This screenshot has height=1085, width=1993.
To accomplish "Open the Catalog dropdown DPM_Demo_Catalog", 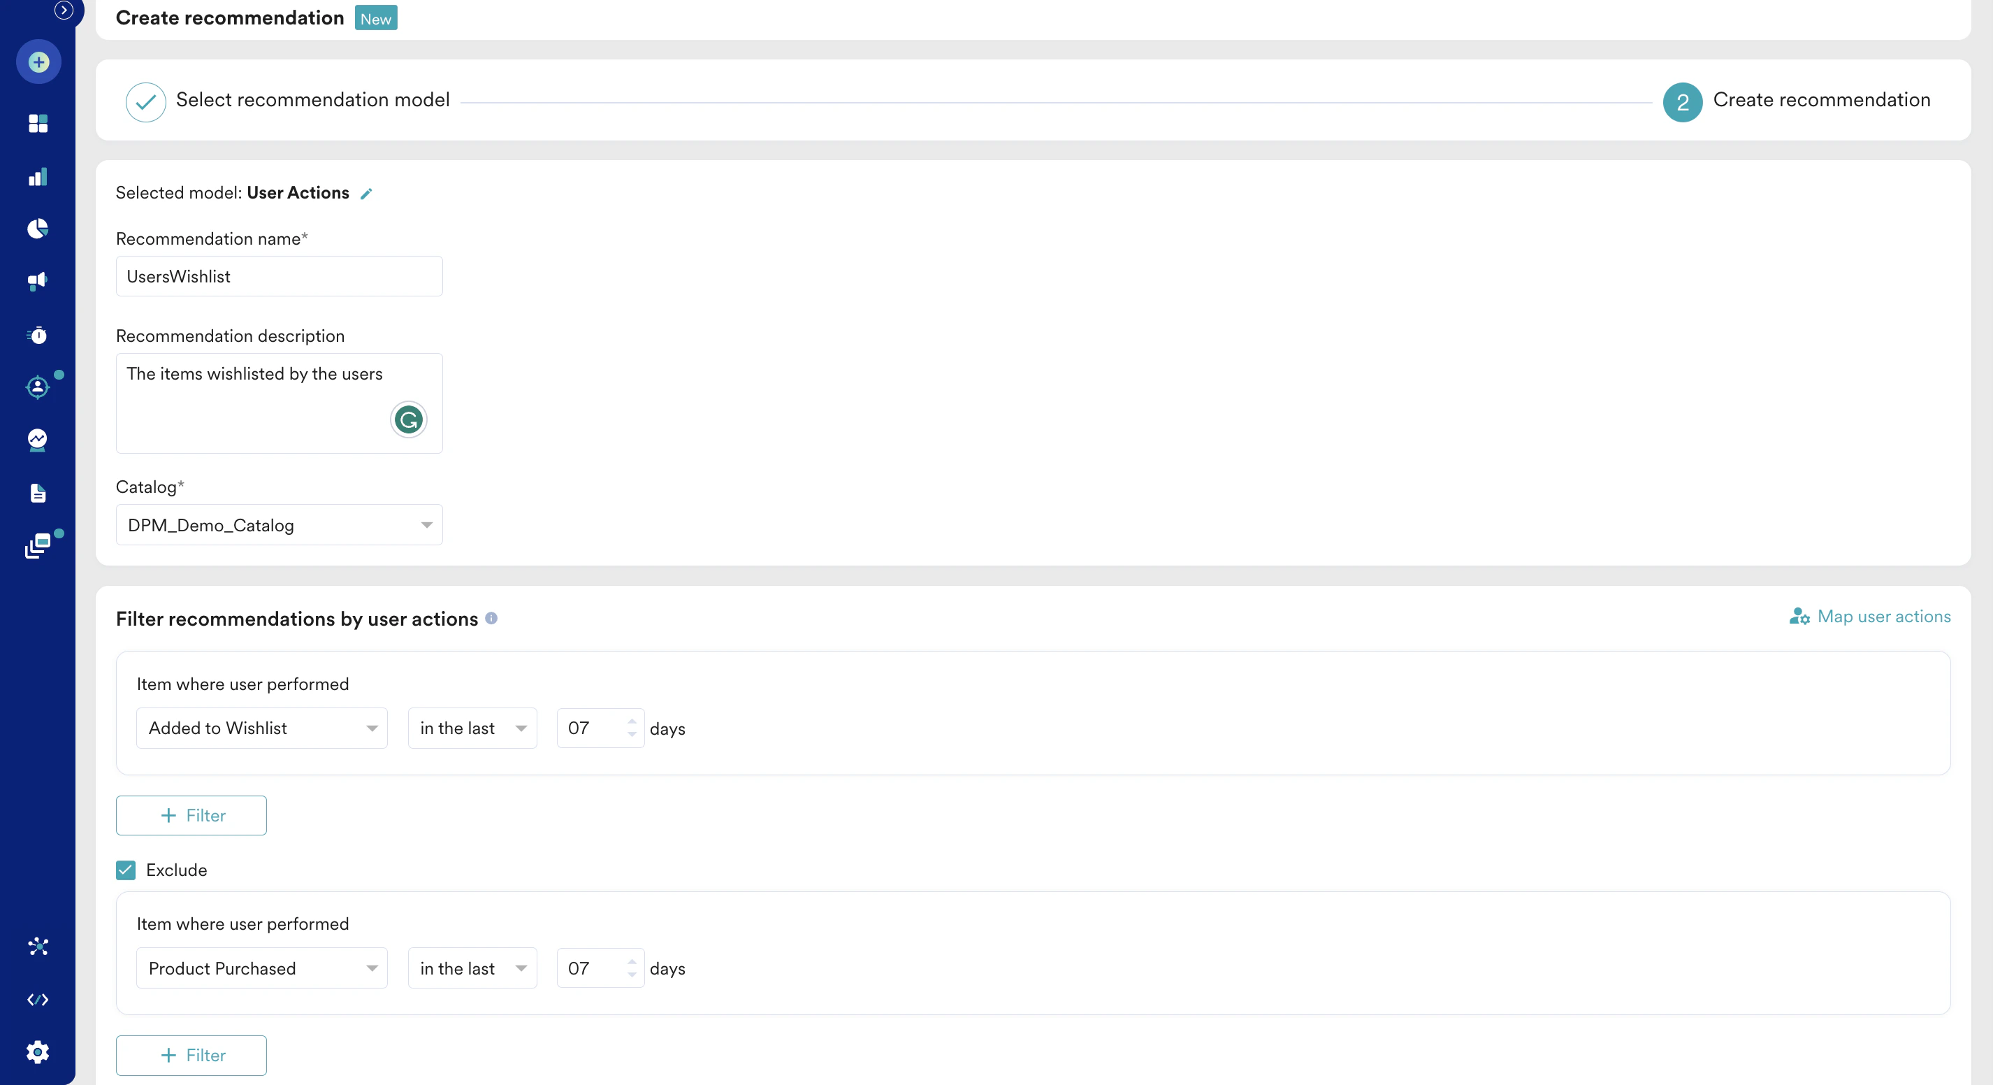I will click(x=280, y=525).
